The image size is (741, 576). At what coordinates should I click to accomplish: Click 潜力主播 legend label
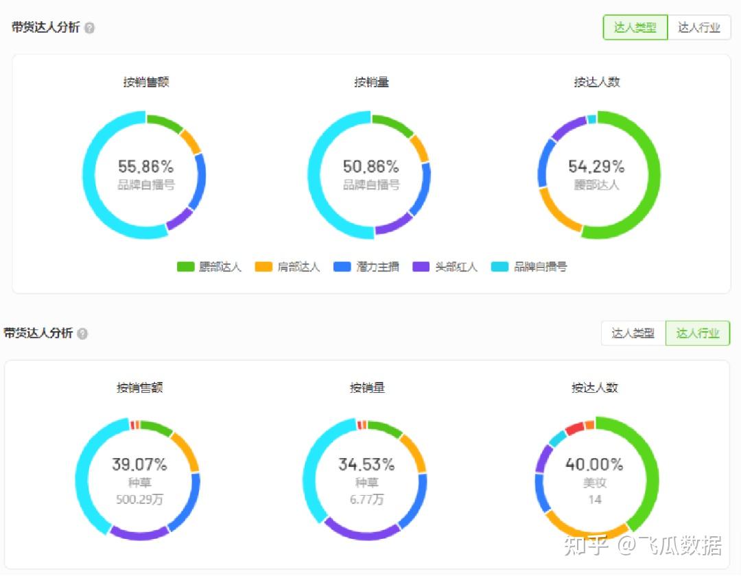[x=377, y=267]
